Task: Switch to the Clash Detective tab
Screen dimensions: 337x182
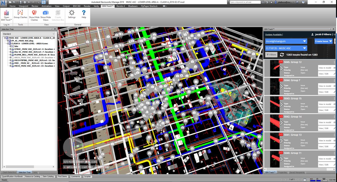Action: point(9,172)
